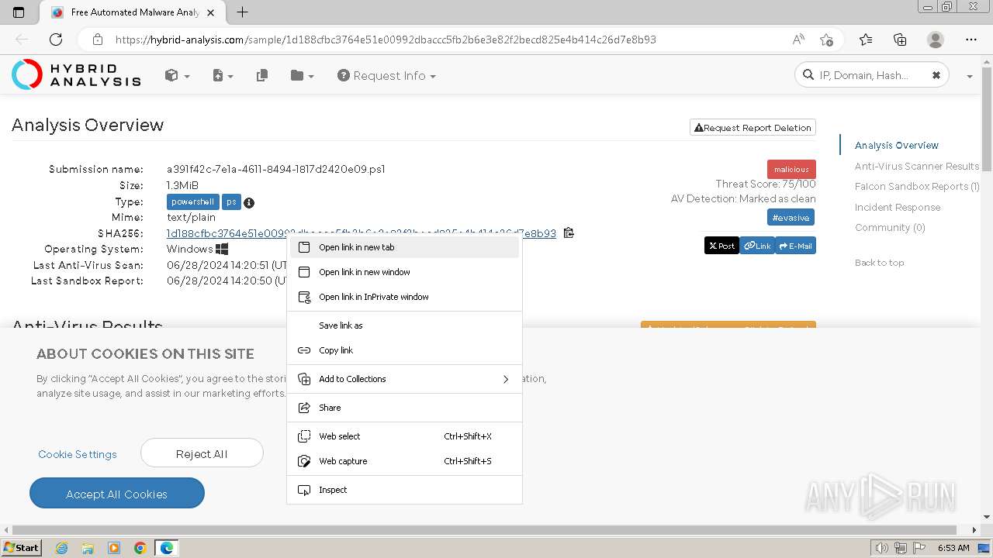Screen dimensions: 993x558
Task: Click the info icon next to ps tag
Action: tap(249, 202)
